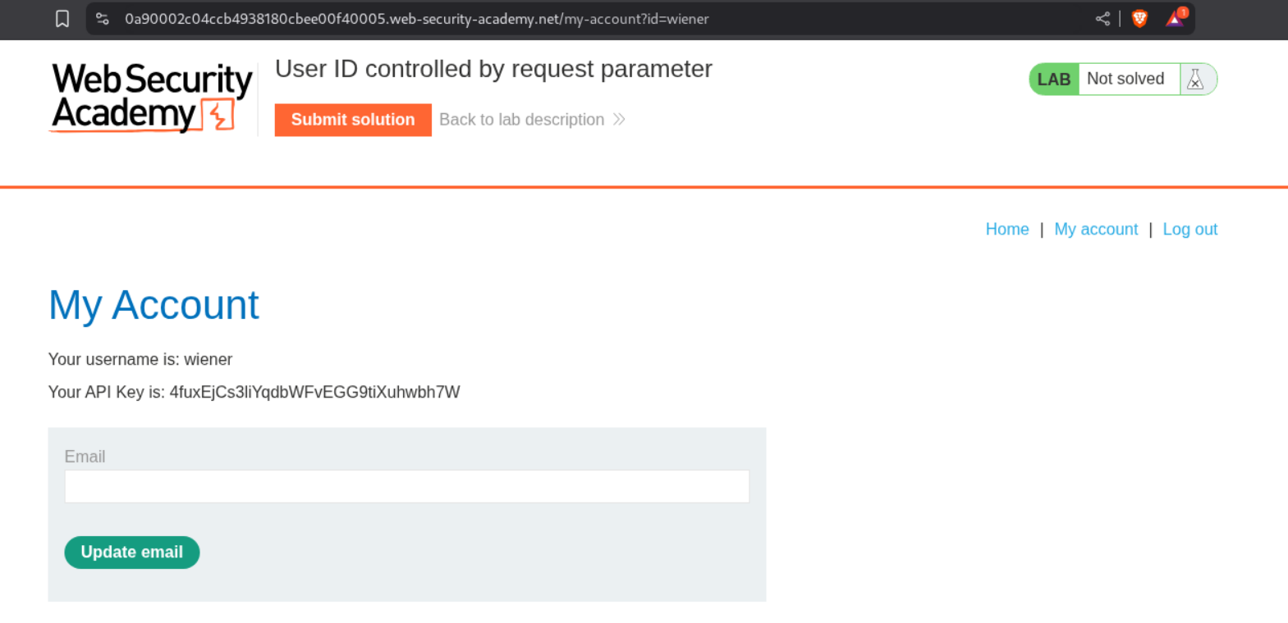Open the My account navigation link

tap(1095, 230)
